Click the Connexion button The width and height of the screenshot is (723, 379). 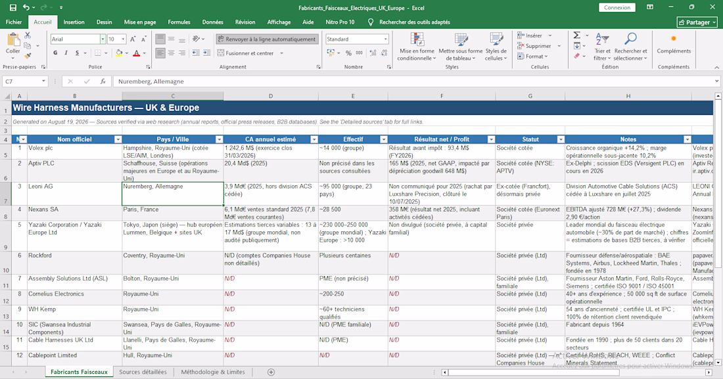click(x=617, y=7)
